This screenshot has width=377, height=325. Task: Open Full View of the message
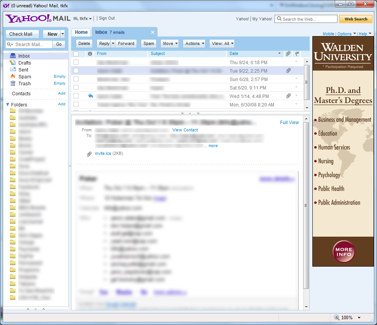pyautogui.click(x=289, y=123)
